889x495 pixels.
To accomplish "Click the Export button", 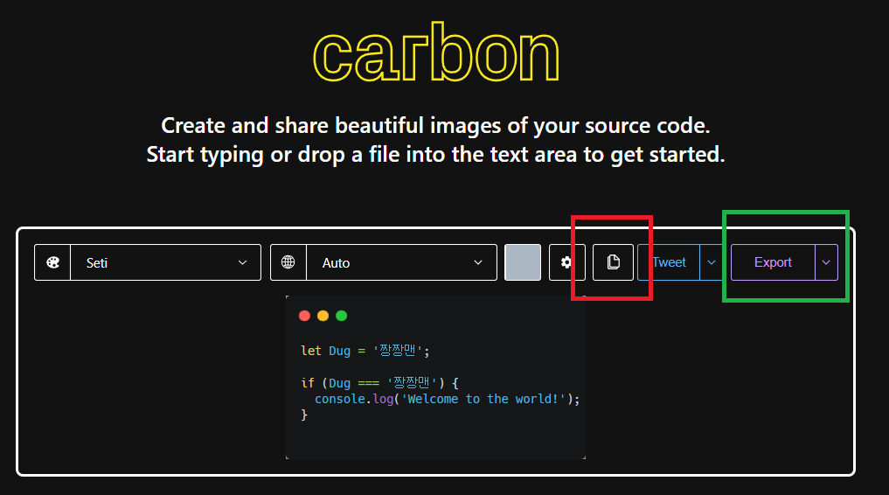I will pos(773,262).
